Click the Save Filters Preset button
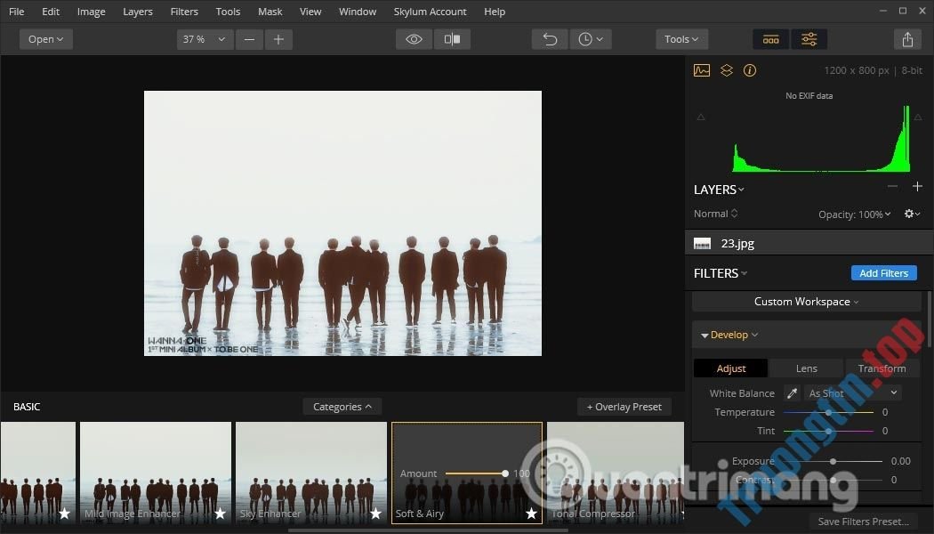Image resolution: width=934 pixels, height=534 pixels. pos(863,522)
